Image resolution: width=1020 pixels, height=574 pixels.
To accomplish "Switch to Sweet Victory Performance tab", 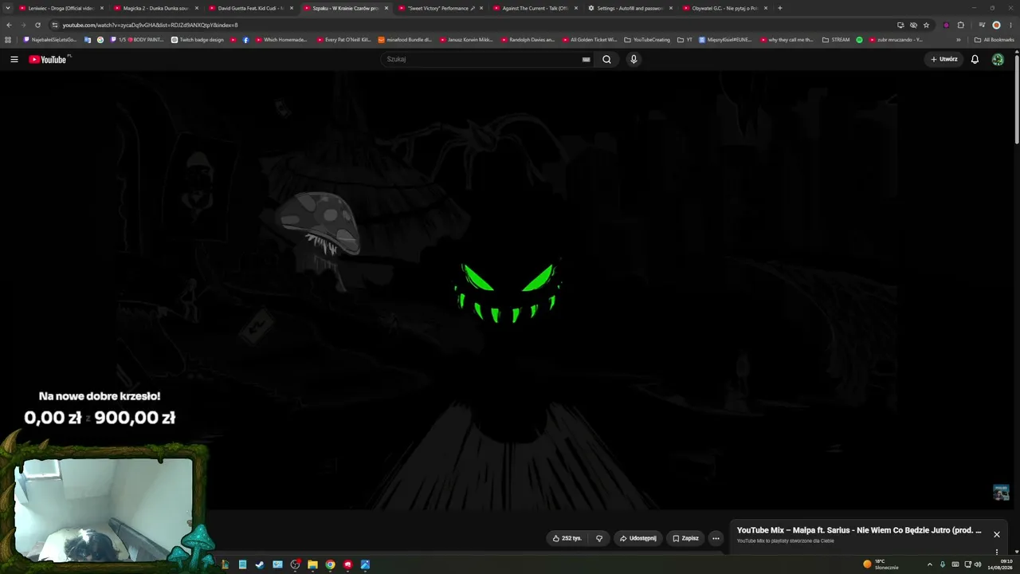I will pos(441,8).
